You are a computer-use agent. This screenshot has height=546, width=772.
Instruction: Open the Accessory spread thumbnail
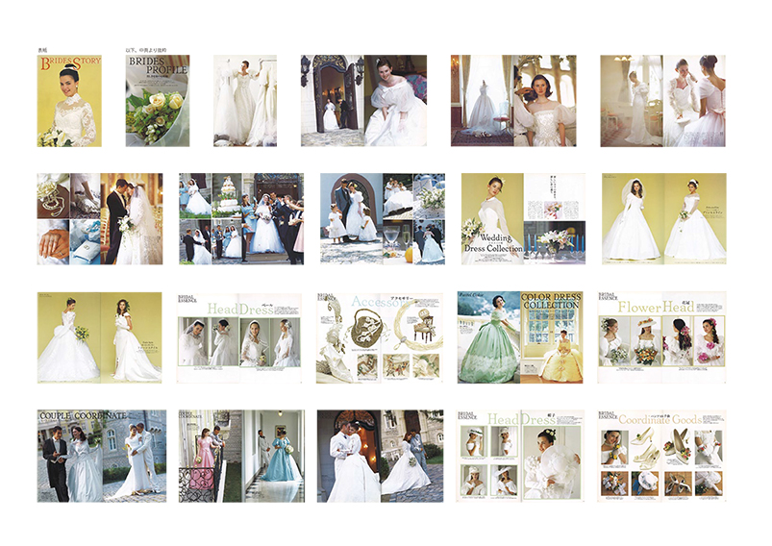[x=380, y=337]
